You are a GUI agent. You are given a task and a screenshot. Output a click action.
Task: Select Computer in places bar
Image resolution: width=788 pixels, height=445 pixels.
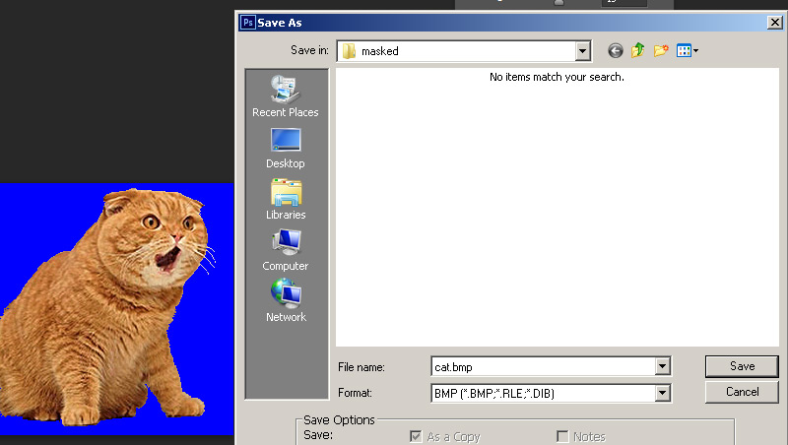tap(286, 251)
